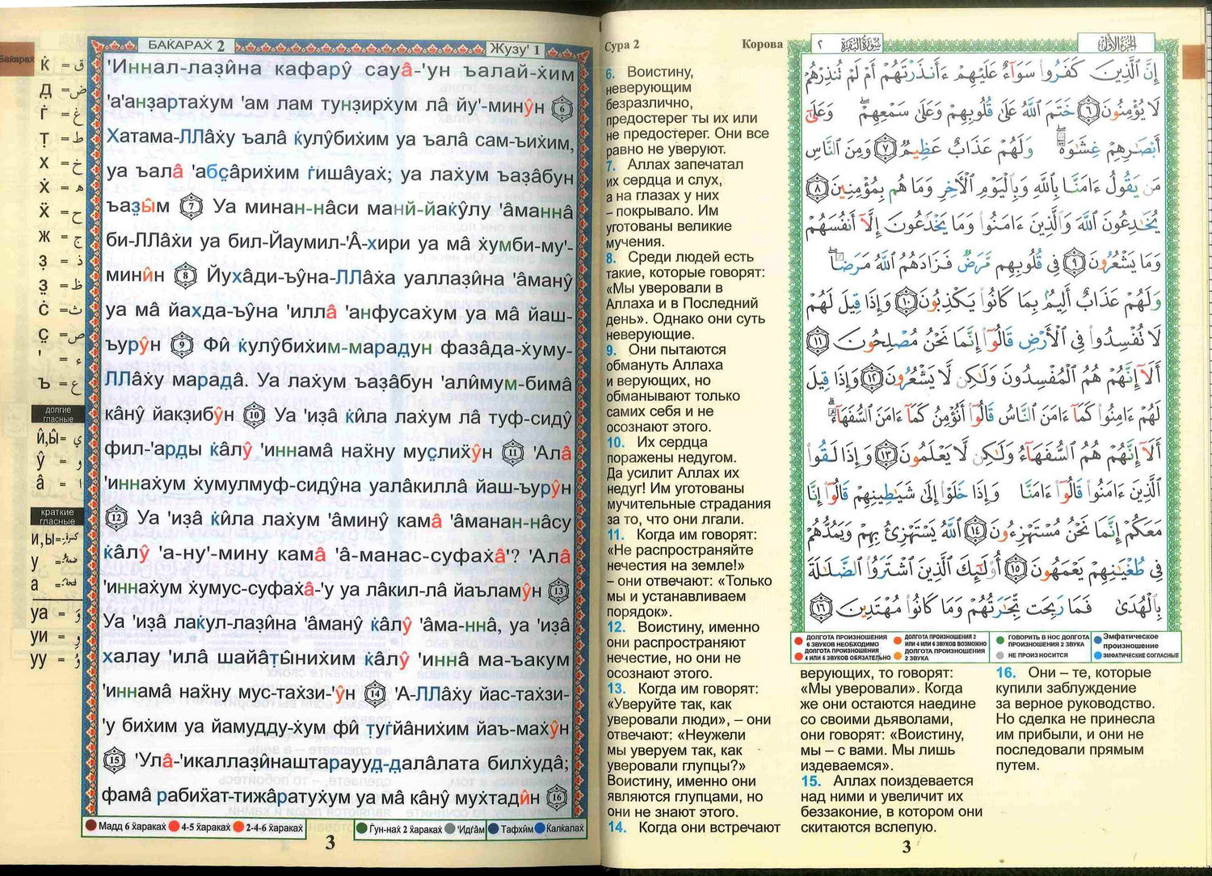Click the 'Сура 2' heading on right page

(x=622, y=46)
